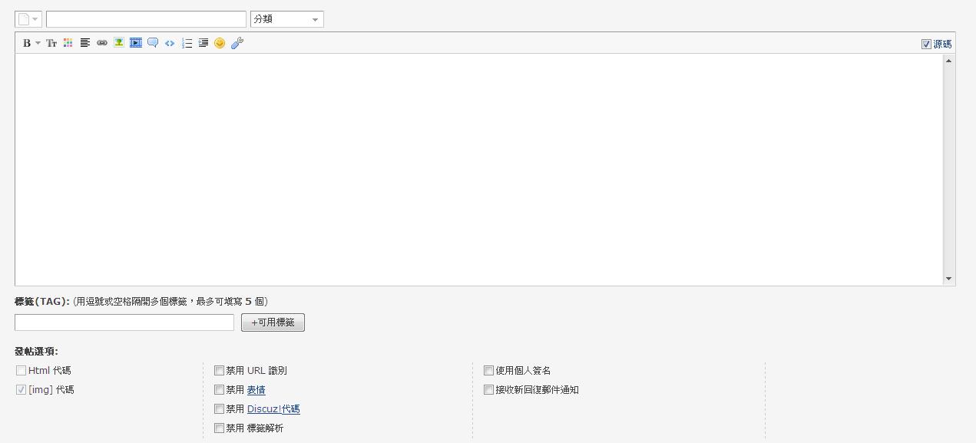Click inside the message editor area
976x443 pixels.
pyautogui.click(x=479, y=170)
